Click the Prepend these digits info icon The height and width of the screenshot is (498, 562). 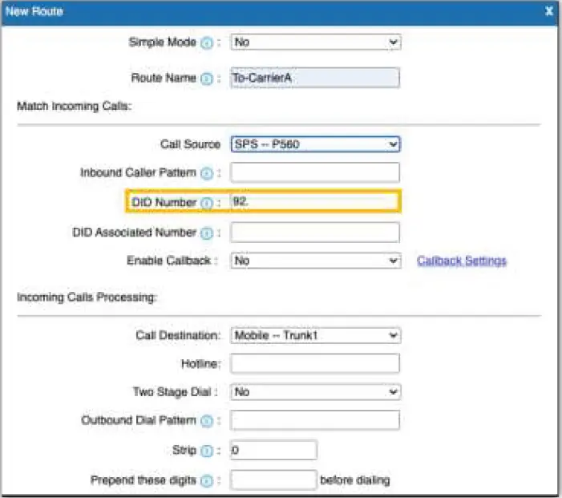(207, 481)
